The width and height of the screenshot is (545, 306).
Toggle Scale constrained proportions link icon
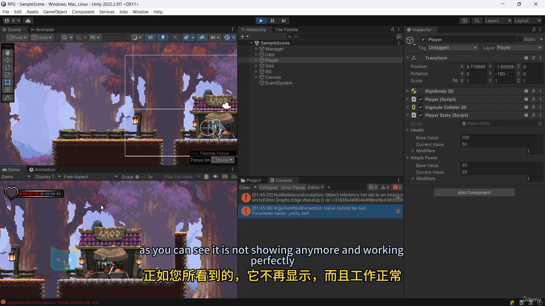tap(455, 81)
